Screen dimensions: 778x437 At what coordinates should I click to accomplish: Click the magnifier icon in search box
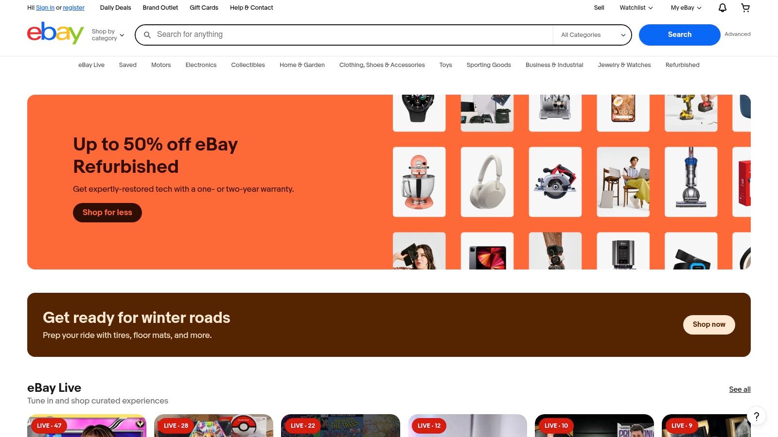147,35
